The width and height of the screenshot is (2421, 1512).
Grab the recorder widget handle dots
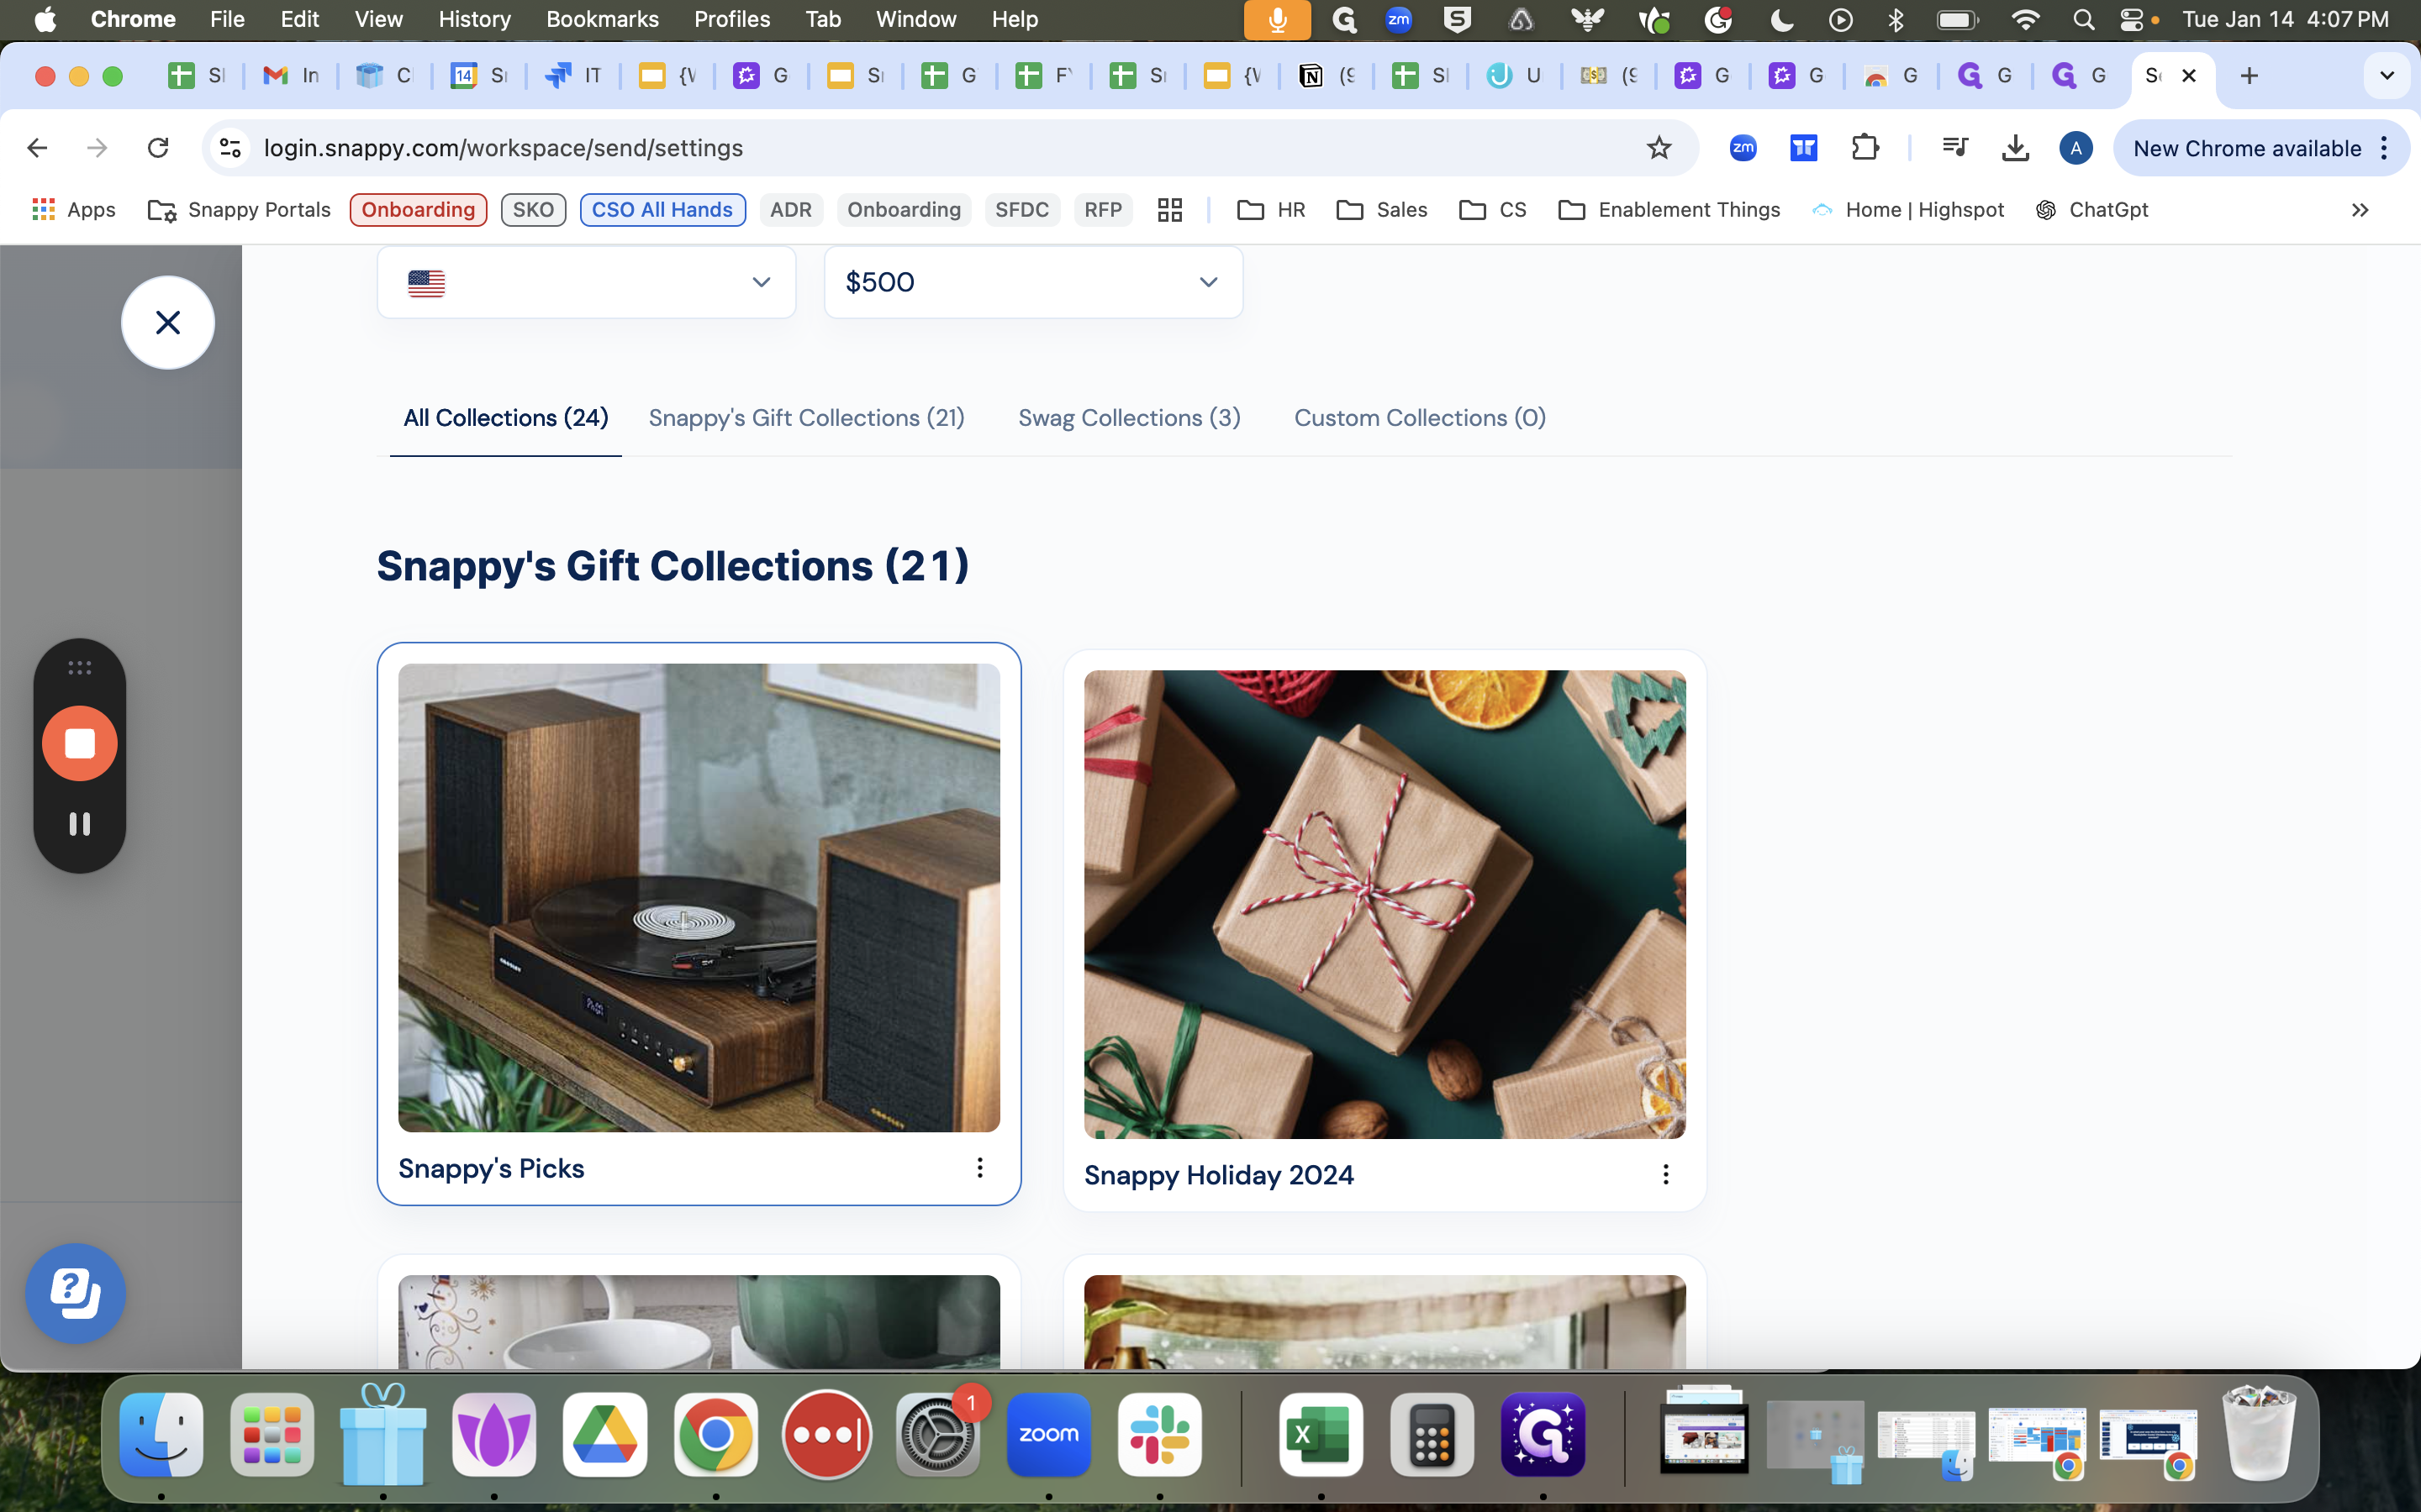(x=79, y=667)
